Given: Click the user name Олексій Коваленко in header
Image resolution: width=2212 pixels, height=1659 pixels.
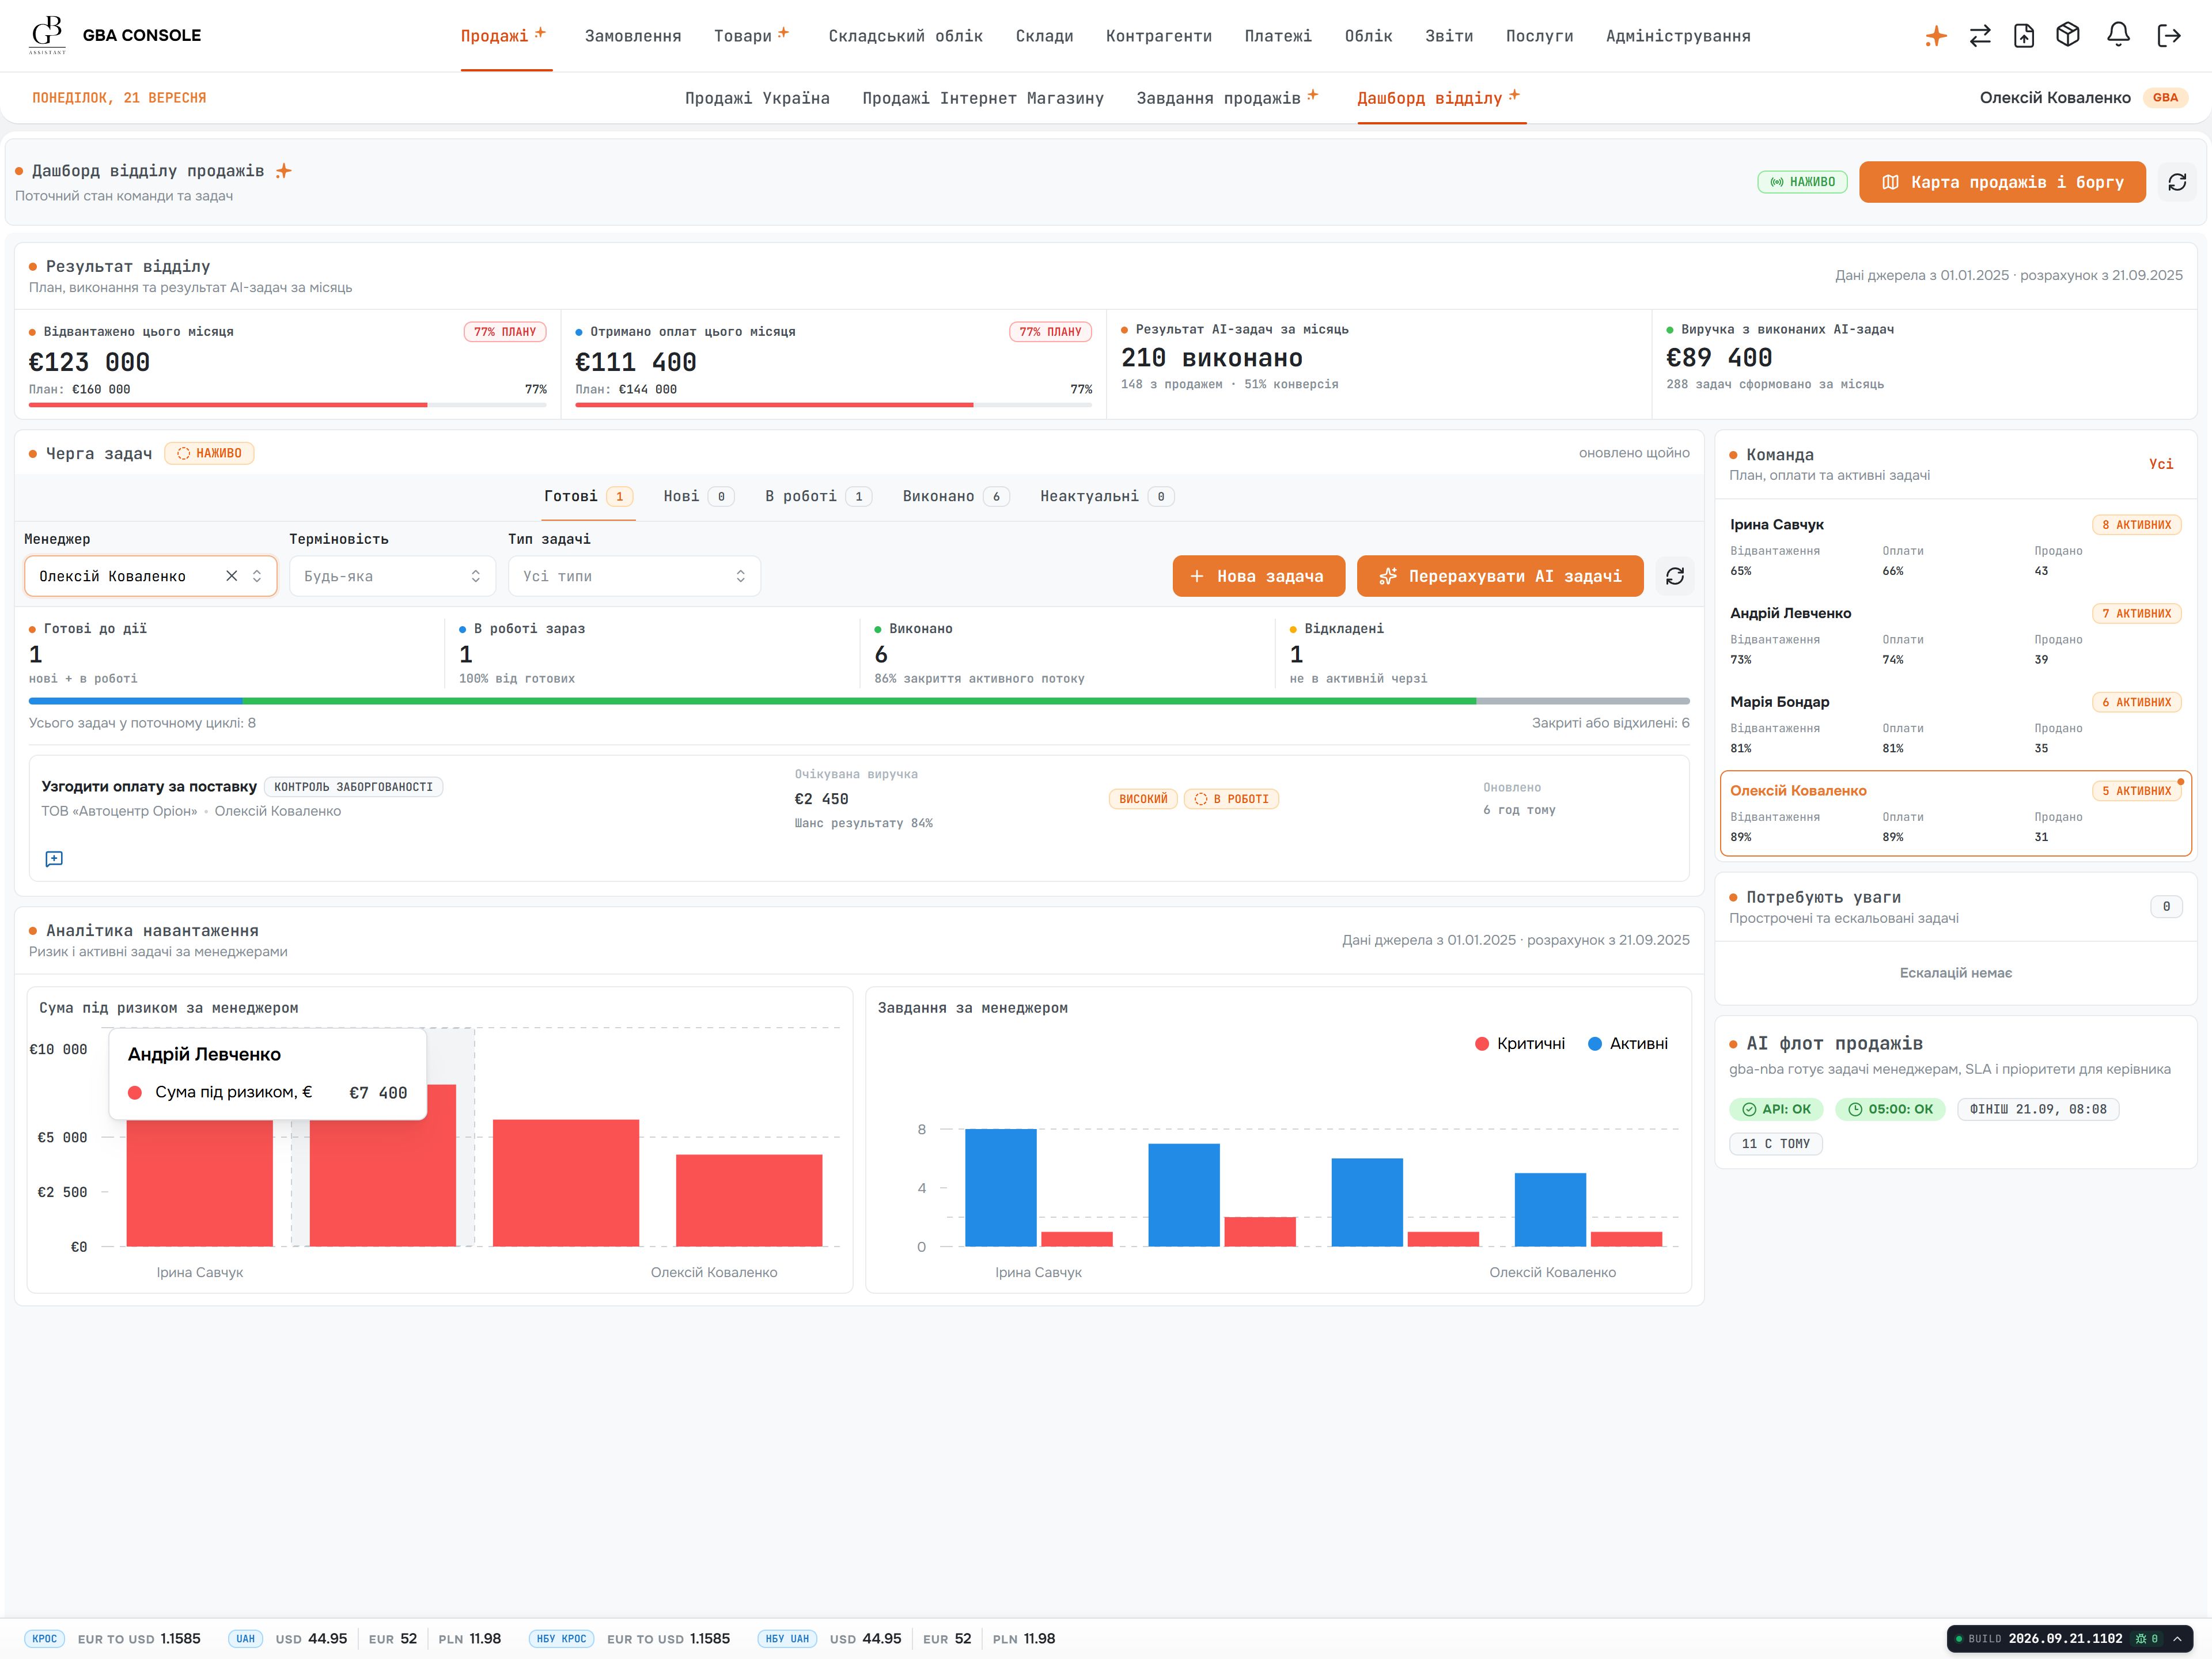Looking at the screenshot, I should pyautogui.click(x=2054, y=98).
